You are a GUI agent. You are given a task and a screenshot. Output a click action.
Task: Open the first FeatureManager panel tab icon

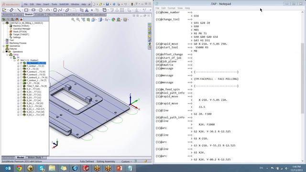3,19
